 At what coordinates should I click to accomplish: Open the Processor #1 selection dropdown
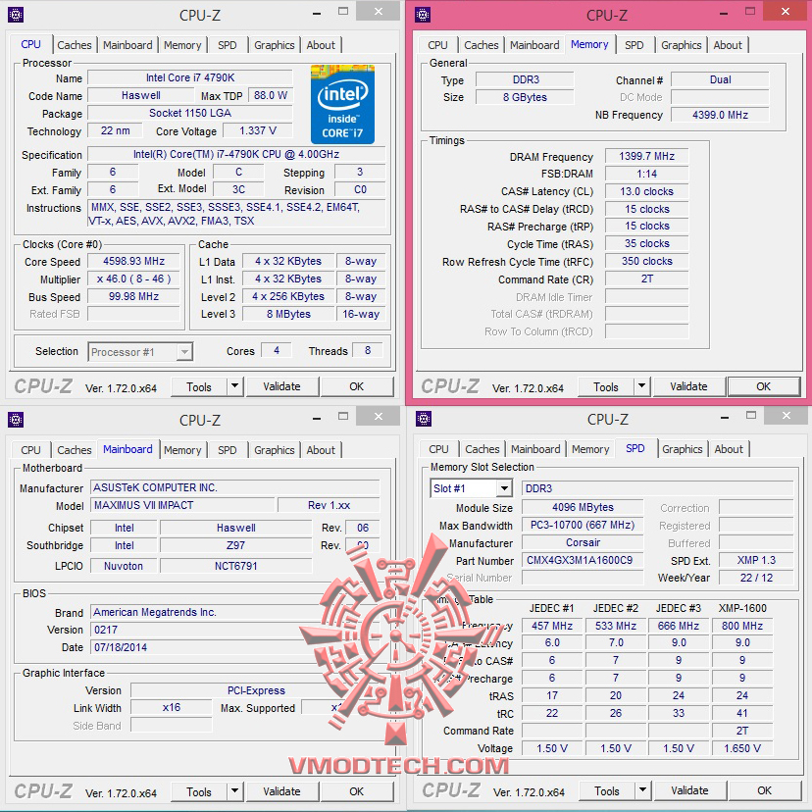point(184,352)
